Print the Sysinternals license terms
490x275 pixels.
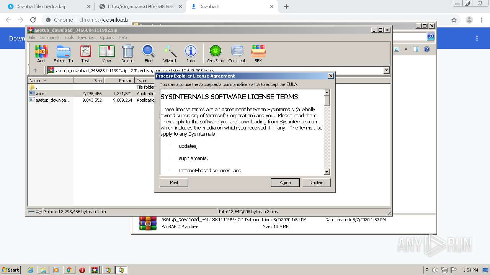tap(174, 183)
